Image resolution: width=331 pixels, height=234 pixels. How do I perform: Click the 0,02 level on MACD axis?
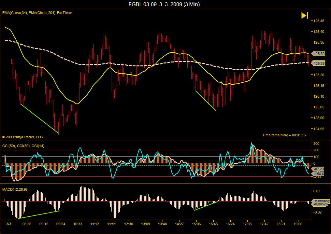(317, 191)
